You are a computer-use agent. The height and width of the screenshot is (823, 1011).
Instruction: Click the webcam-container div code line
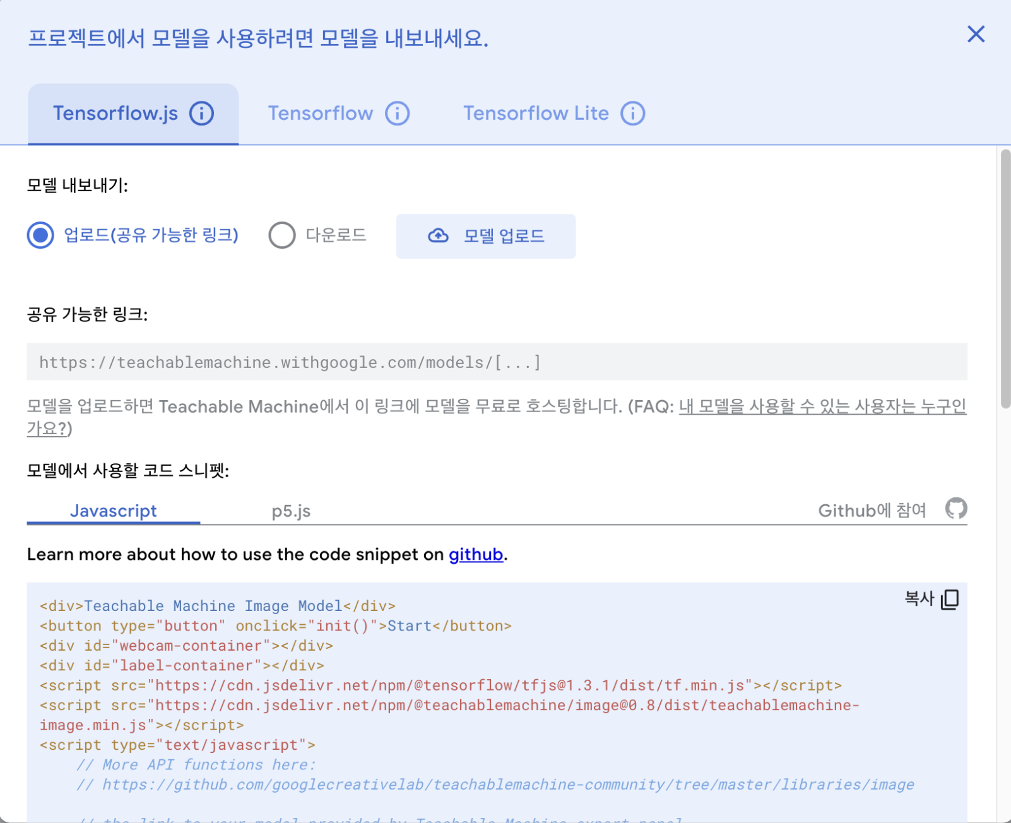tap(186, 646)
